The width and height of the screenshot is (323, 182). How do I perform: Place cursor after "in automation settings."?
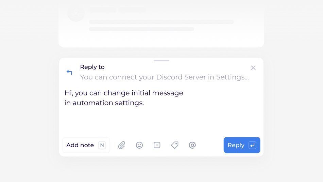point(144,103)
